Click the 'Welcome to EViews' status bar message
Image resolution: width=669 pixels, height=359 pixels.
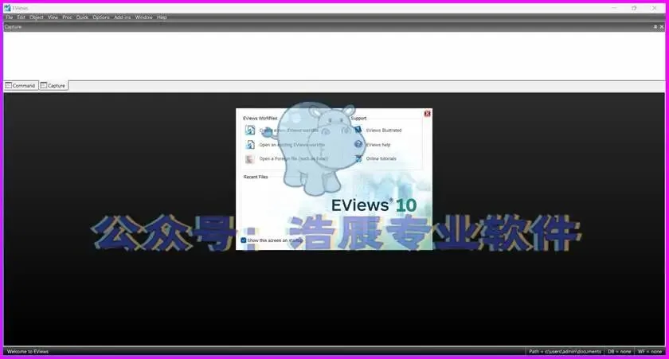tap(28, 352)
